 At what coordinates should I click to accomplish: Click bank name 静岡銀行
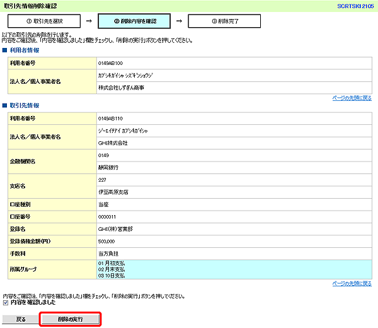click(x=108, y=168)
